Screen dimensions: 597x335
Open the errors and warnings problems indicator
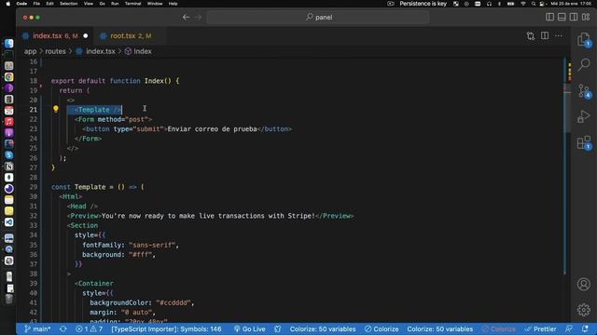pos(90,328)
